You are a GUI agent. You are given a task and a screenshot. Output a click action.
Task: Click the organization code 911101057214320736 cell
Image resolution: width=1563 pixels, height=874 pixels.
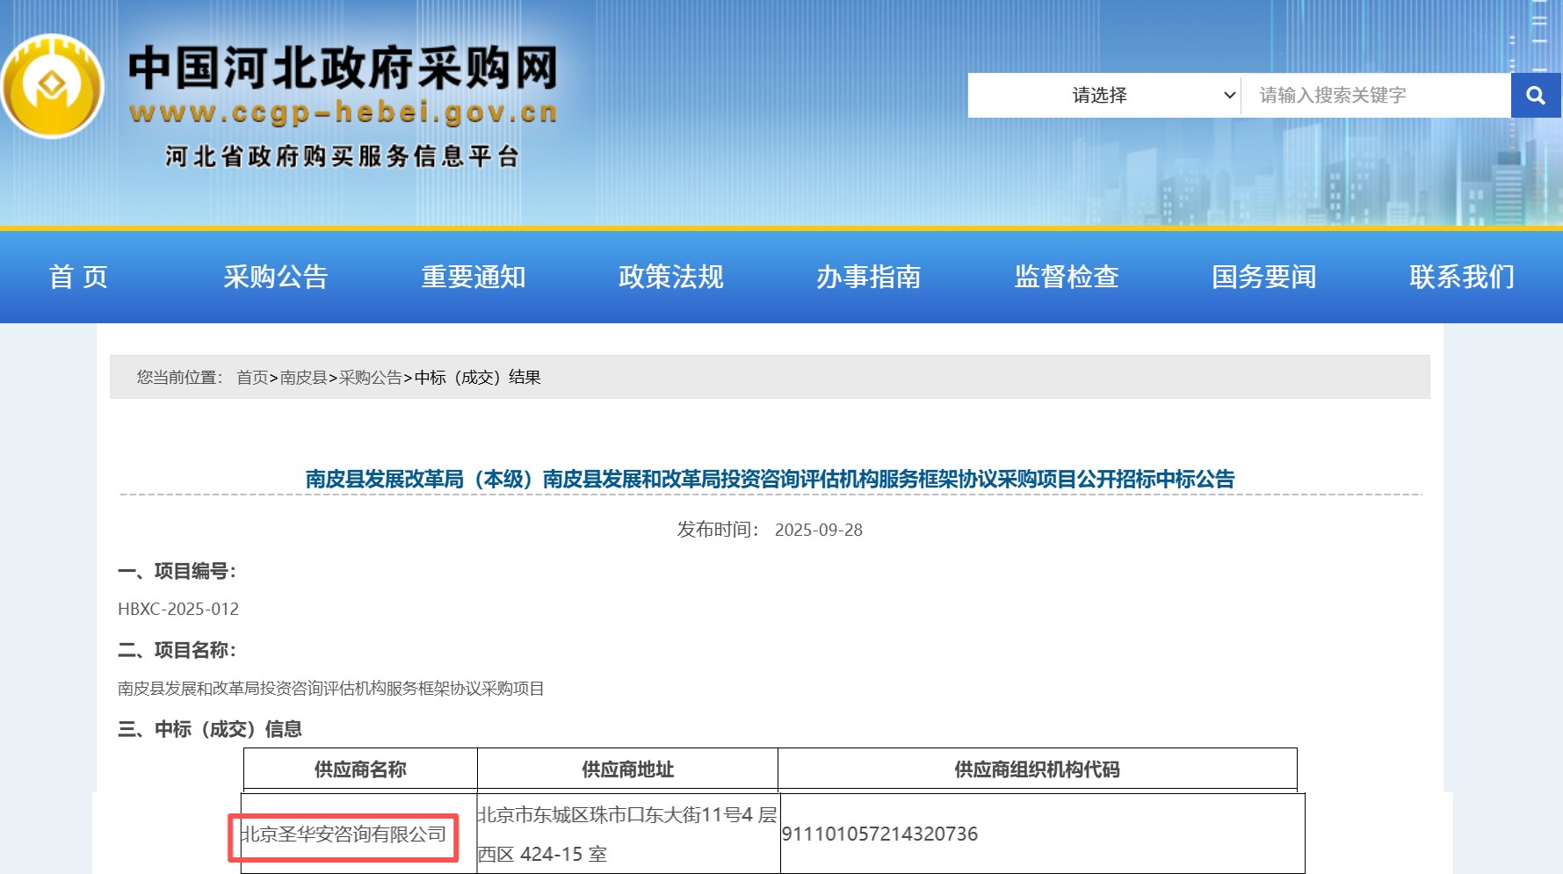point(879,834)
